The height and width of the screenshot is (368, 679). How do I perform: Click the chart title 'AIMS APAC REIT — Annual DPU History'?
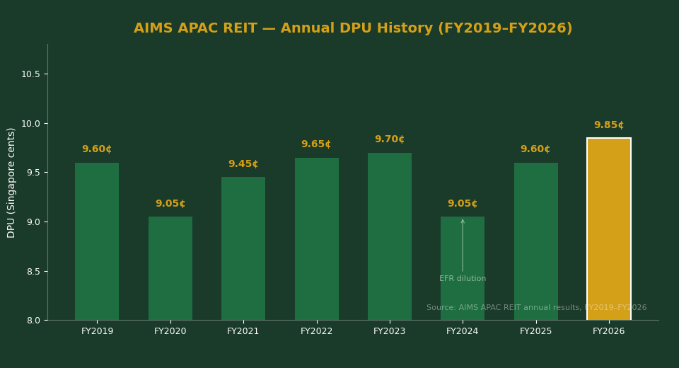[353, 28]
